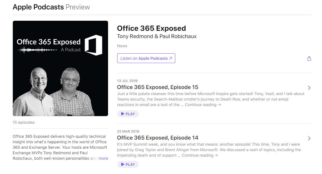Screen dimensions: 322x174
Task: Click the share icon
Action: click(x=309, y=59)
